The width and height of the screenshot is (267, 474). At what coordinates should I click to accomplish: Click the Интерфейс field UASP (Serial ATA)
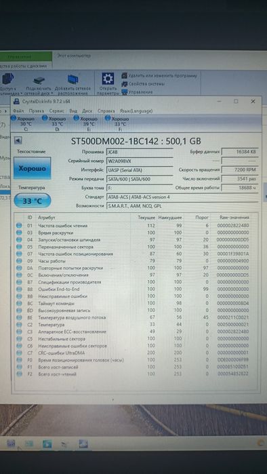pos(140,170)
